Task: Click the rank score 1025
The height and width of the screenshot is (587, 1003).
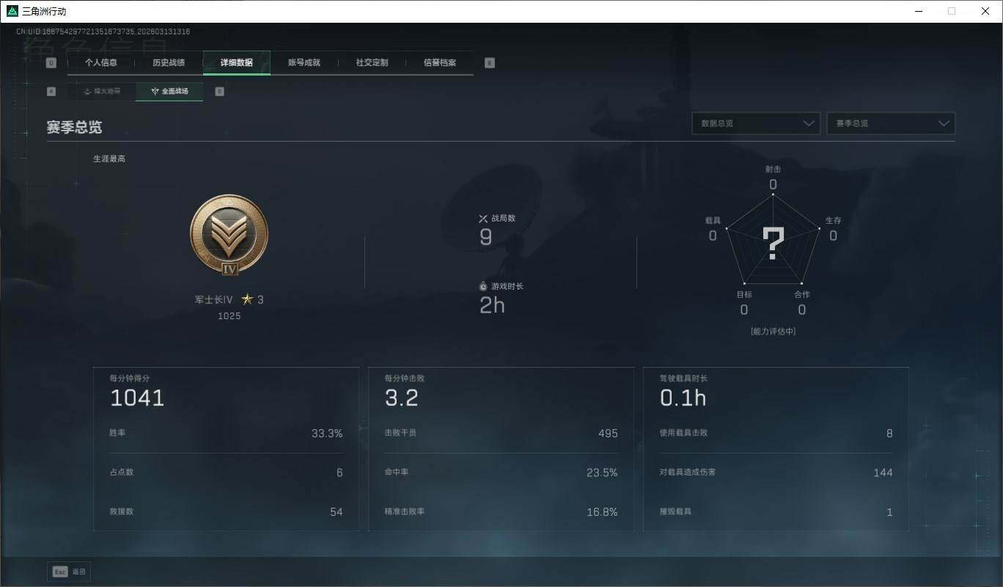Action: click(229, 316)
